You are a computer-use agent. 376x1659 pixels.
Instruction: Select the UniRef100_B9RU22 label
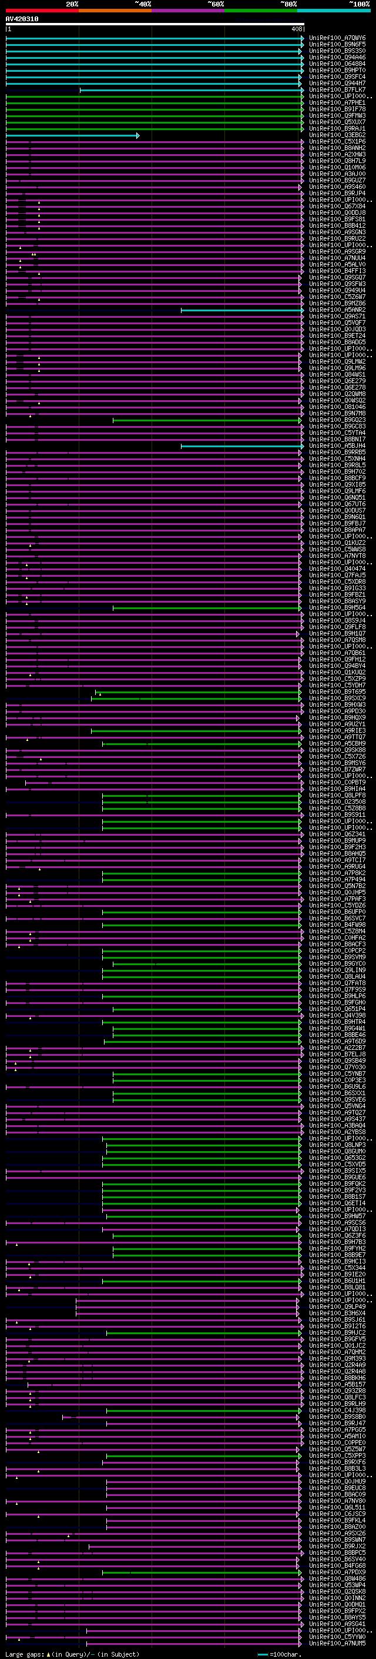coord(337,239)
